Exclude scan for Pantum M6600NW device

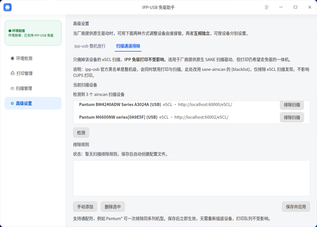click(x=292, y=117)
